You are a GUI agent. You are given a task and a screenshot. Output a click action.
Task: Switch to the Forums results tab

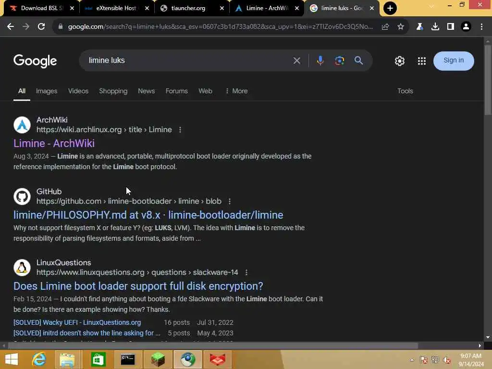pyautogui.click(x=177, y=91)
